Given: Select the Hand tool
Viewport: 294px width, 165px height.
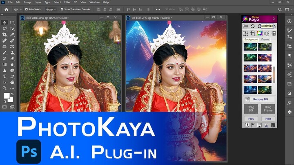Looking at the screenshot, I should click(x=12, y=82).
